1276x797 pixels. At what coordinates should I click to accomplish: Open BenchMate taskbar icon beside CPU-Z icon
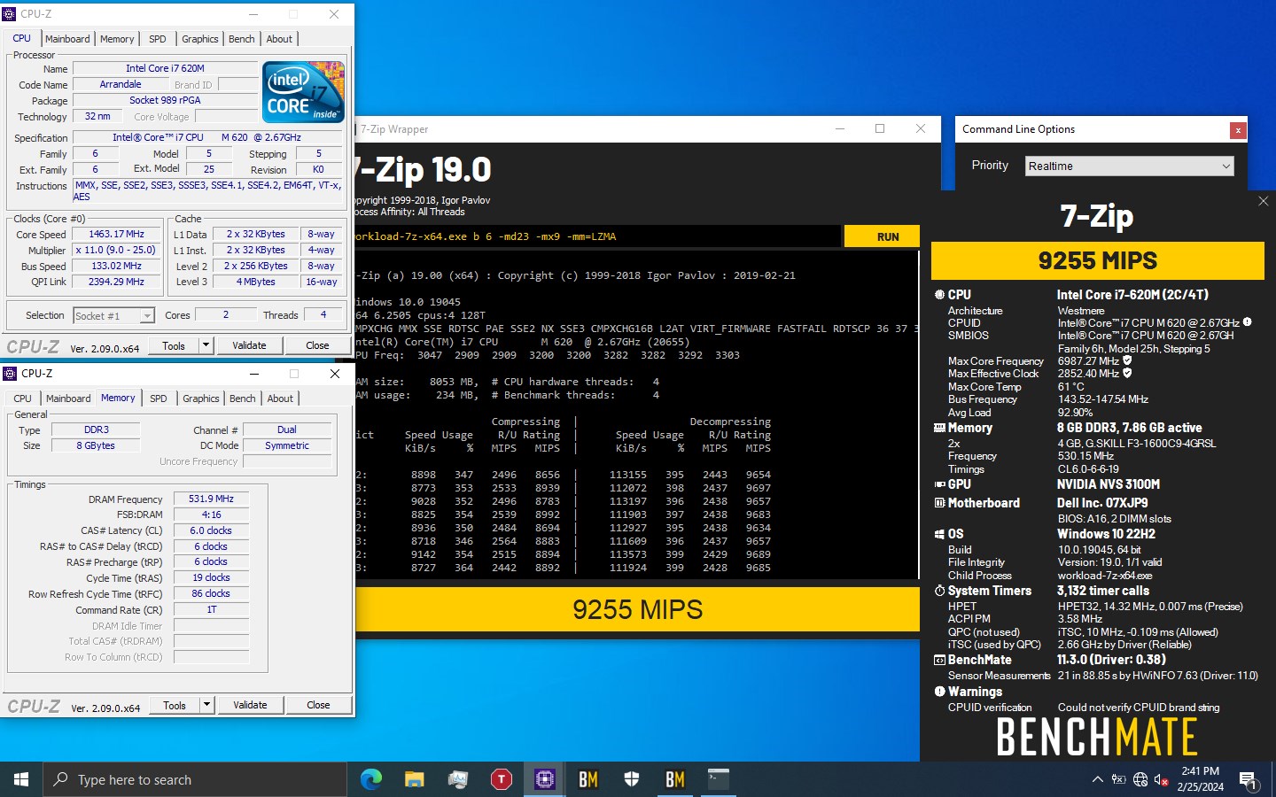click(x=587, y=779)
